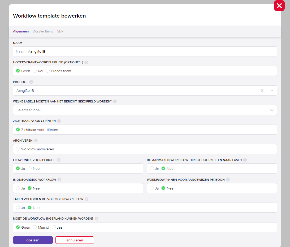This screenshot has height=247, width=290.
Task: Select Nee for Flow uniek voor periode
Action: pos(30,168)
